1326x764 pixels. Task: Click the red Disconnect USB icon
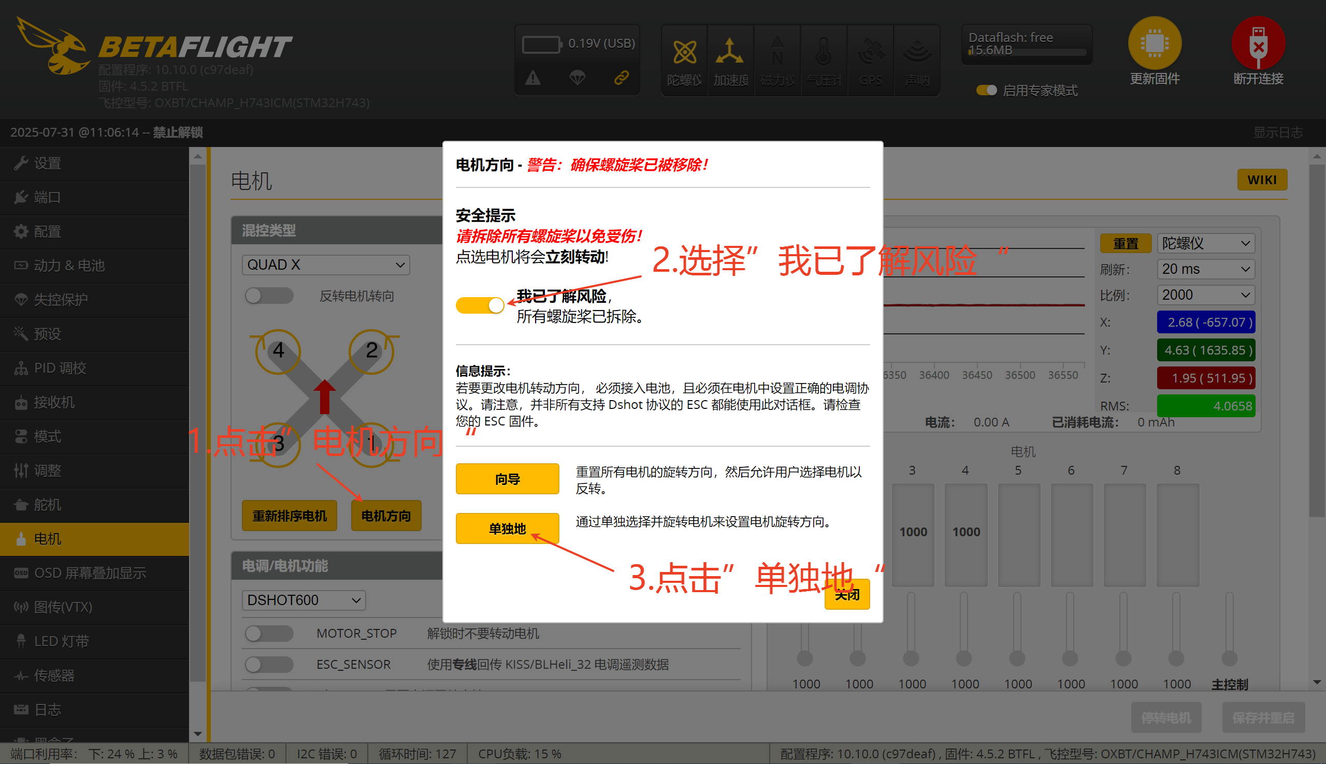pyautogui.click(x=1258, y=43)
